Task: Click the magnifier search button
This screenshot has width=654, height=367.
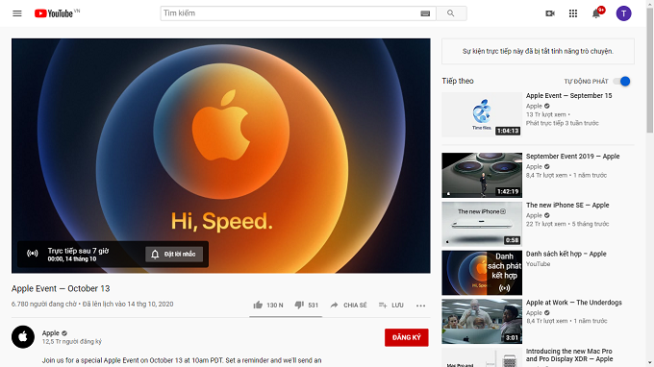Action: tap(451, 13)
